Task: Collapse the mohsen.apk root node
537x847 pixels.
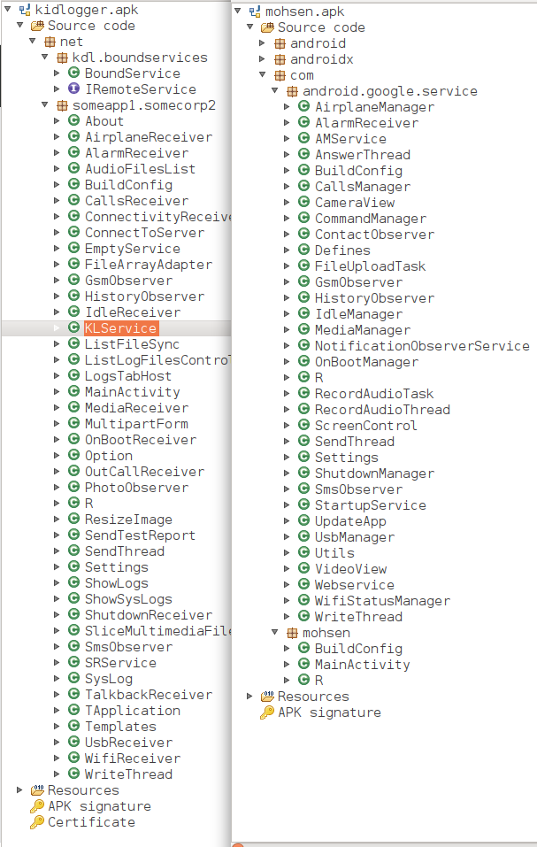Action: 237,12
